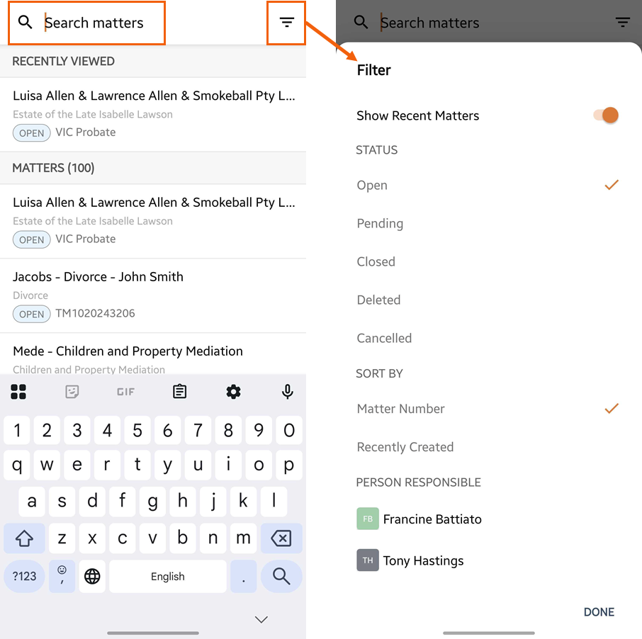This screenshot has width=642, height=639.
Task: Open the GIF picker on keyboard
Action: pyautogui.click(x=125, y=392)
